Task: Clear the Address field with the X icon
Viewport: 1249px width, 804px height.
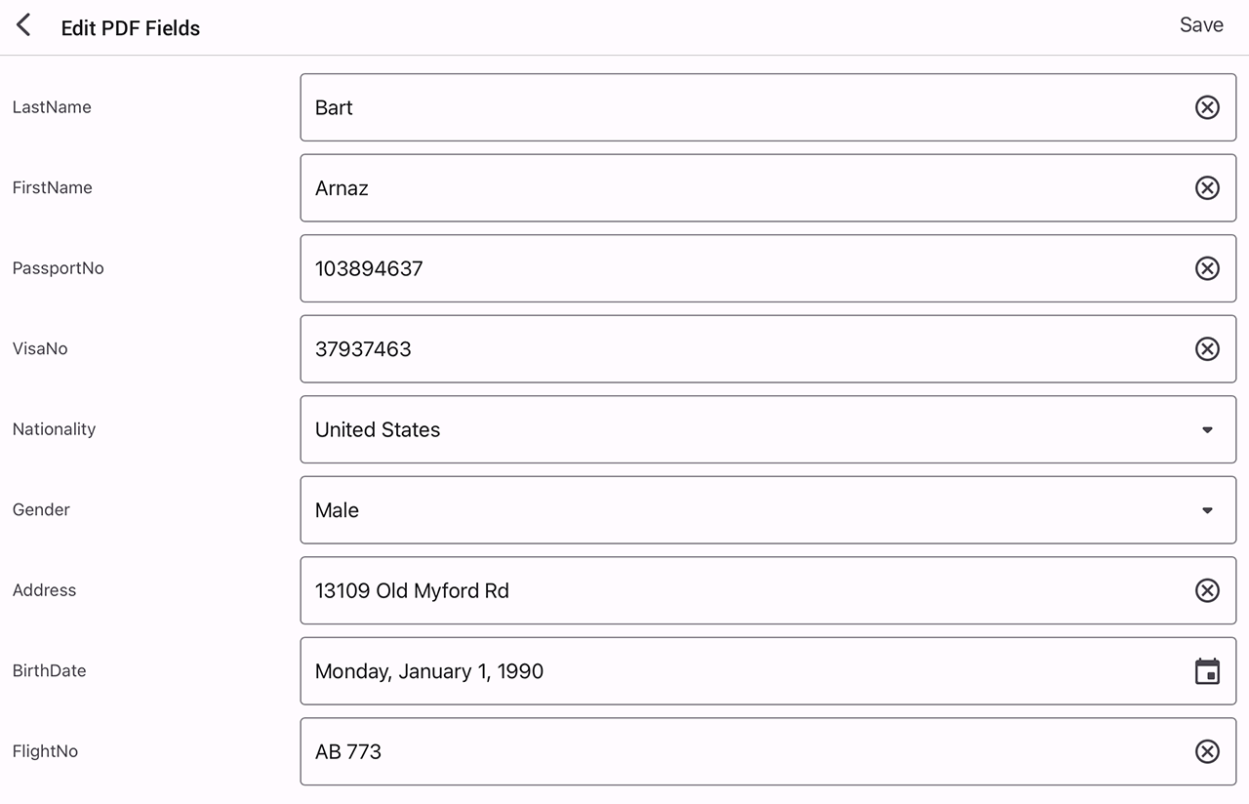Action: click(x=1207, y=590)
